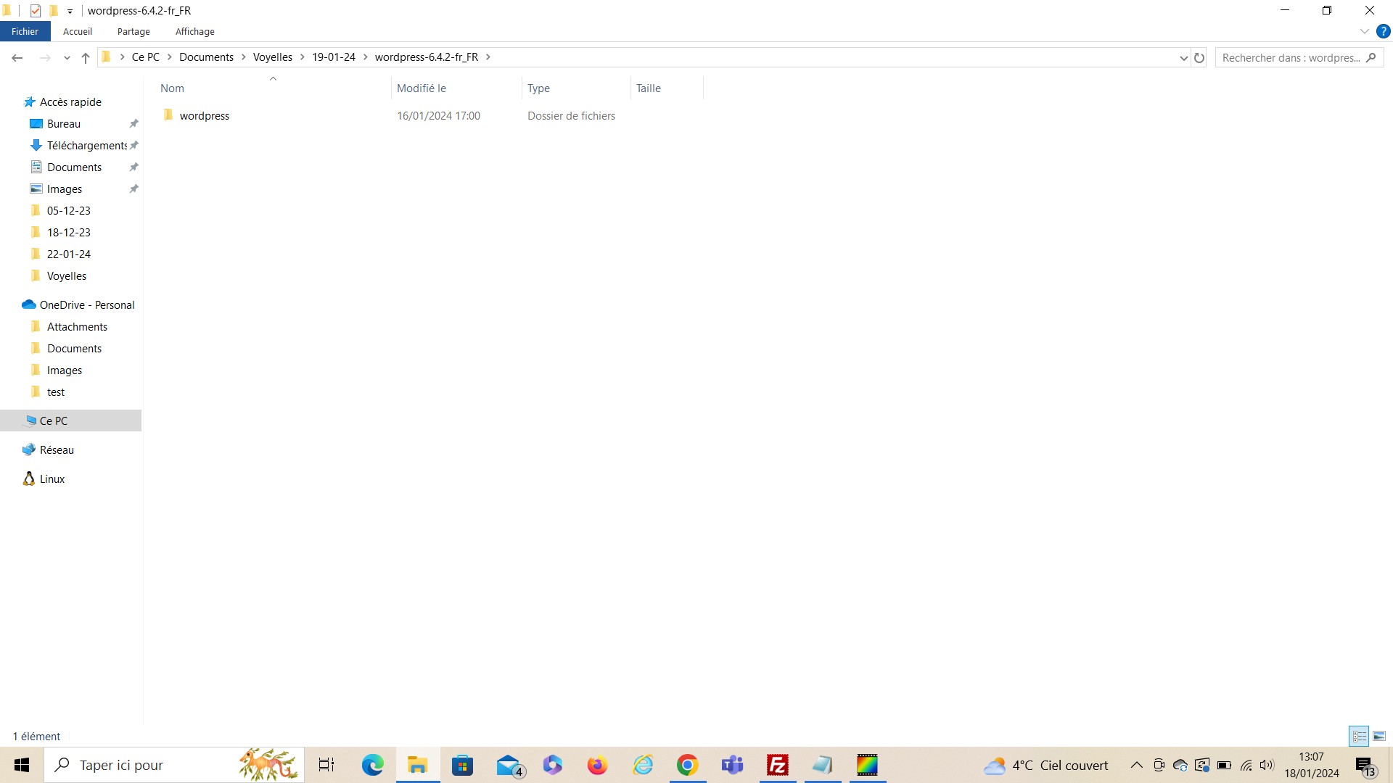Viewport: 1393px width, 783px height.
Task: Switch to the Partage ribbon tab
Action: (x=133, y=32)
